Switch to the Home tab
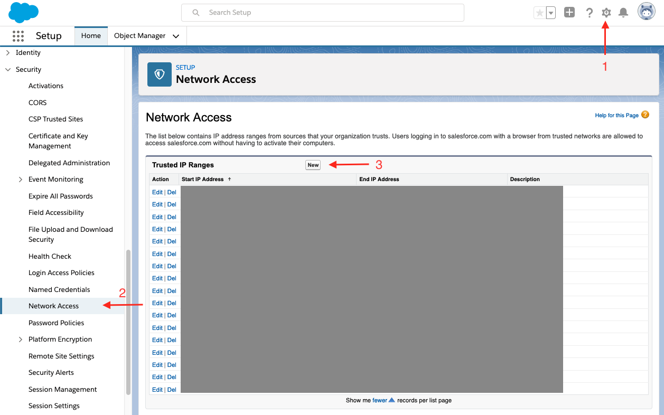 coord(91,36)
